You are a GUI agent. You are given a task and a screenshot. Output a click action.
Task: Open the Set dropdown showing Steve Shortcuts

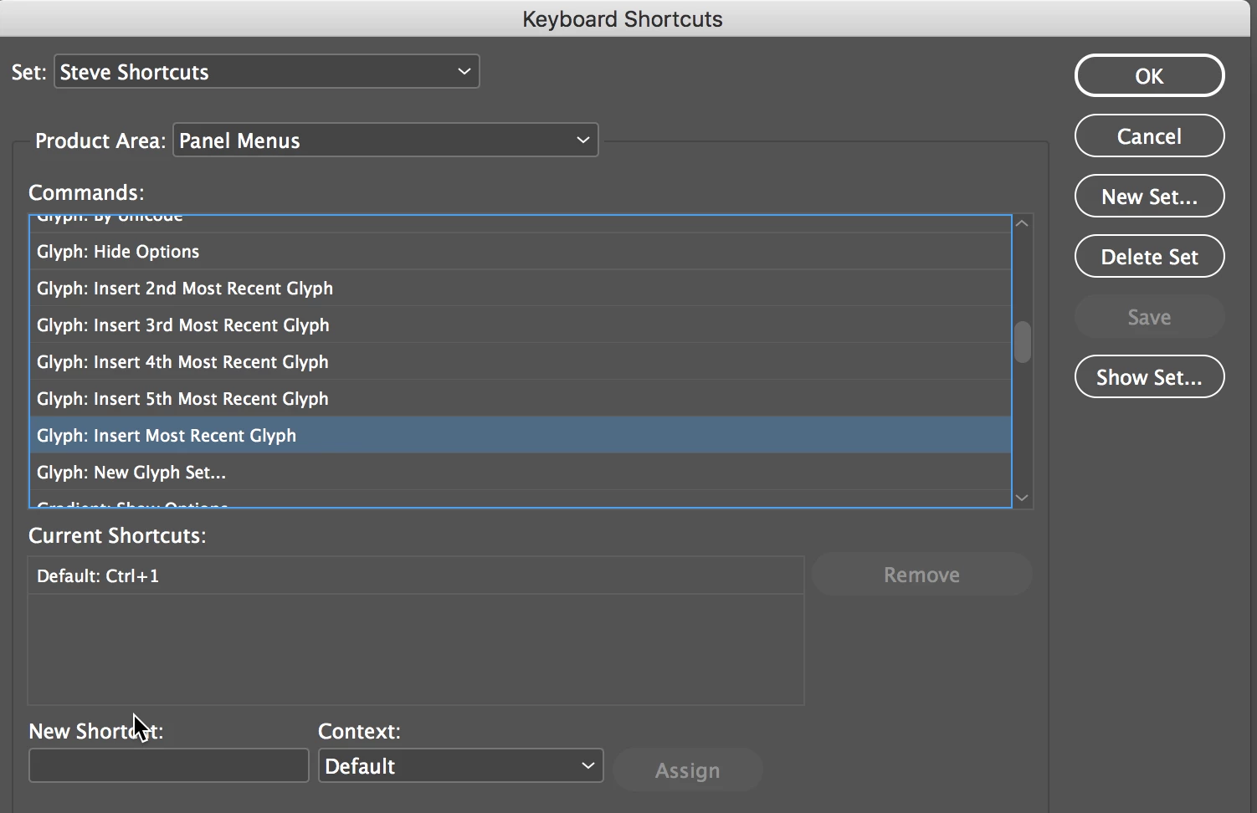pyautogui.click(x=266, y=72)
